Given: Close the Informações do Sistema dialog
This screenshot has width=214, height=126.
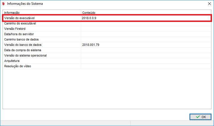Looking at the screenshot, I should [x=209, y=4].
